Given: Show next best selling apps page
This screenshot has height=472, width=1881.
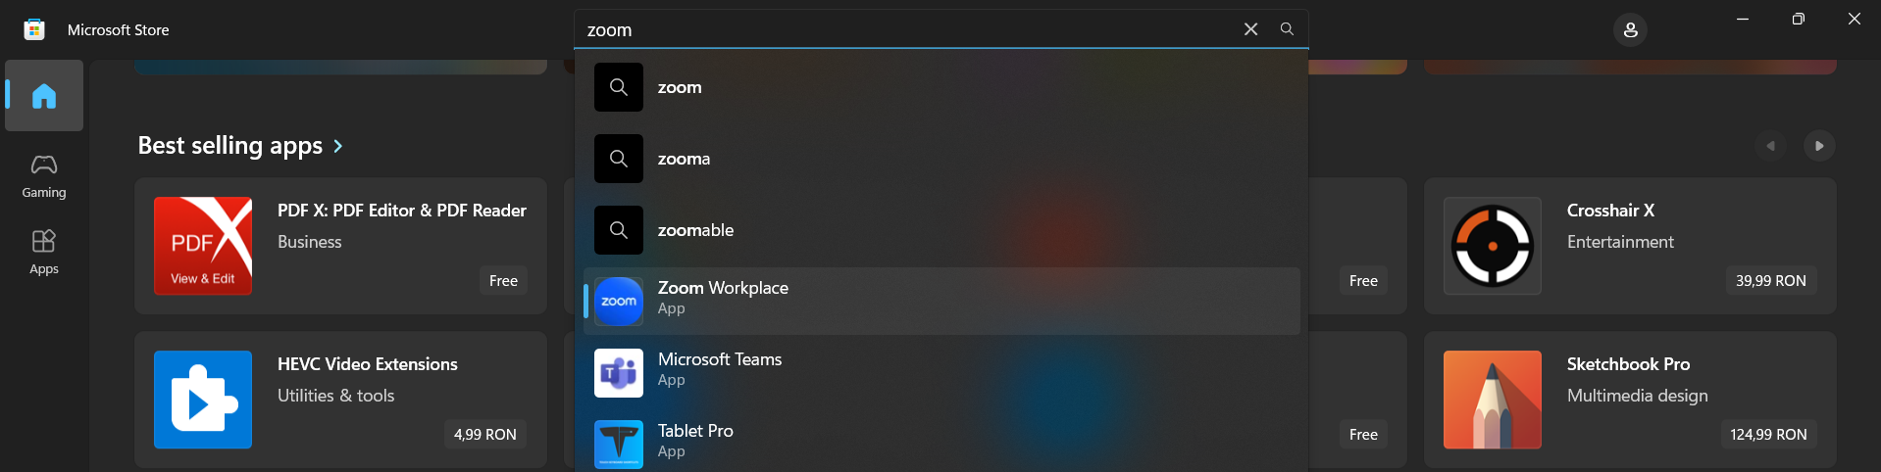Looking at the screenshot, I should click(1819, 146).
